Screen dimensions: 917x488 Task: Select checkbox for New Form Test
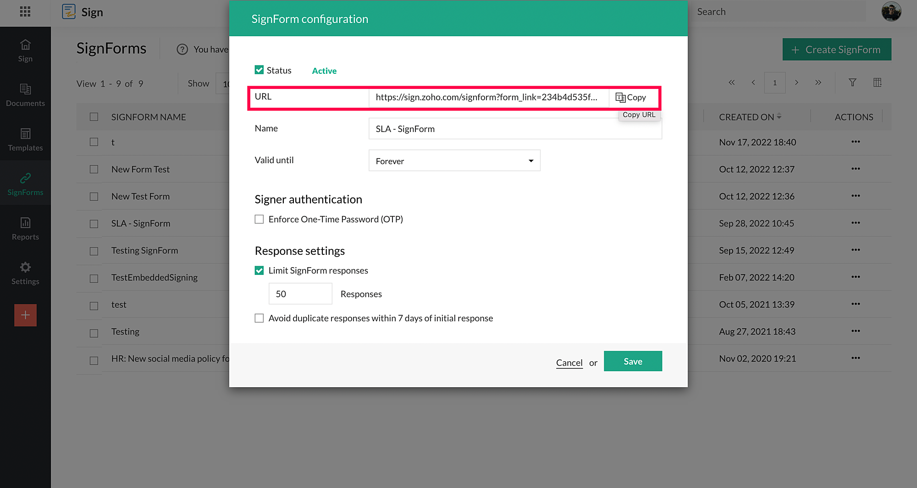[94, 170]
